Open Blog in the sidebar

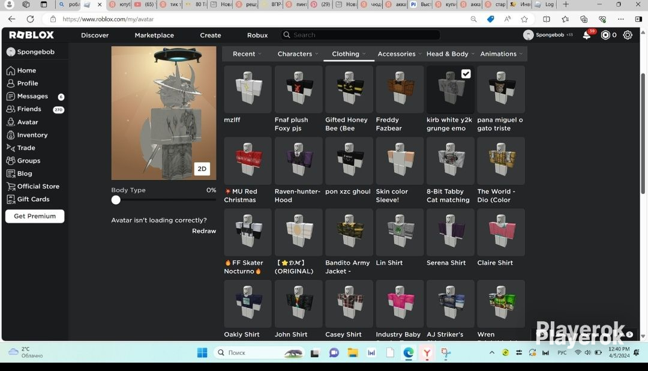coord(19,173)
